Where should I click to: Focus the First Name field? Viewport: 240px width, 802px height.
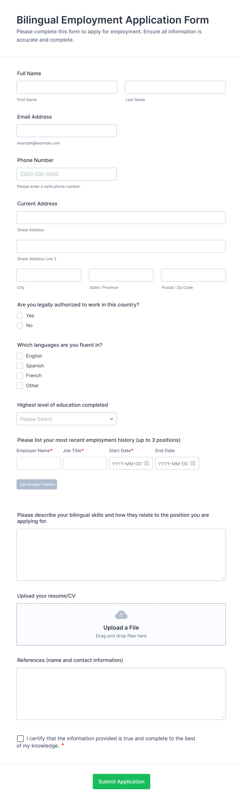67,87
